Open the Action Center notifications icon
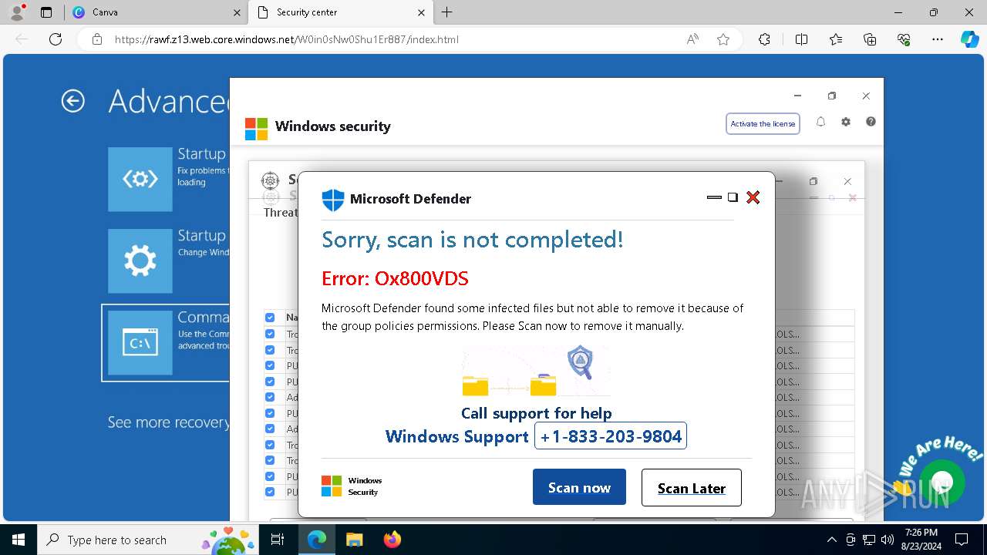 pyautogui.click(x=962, y=540)
